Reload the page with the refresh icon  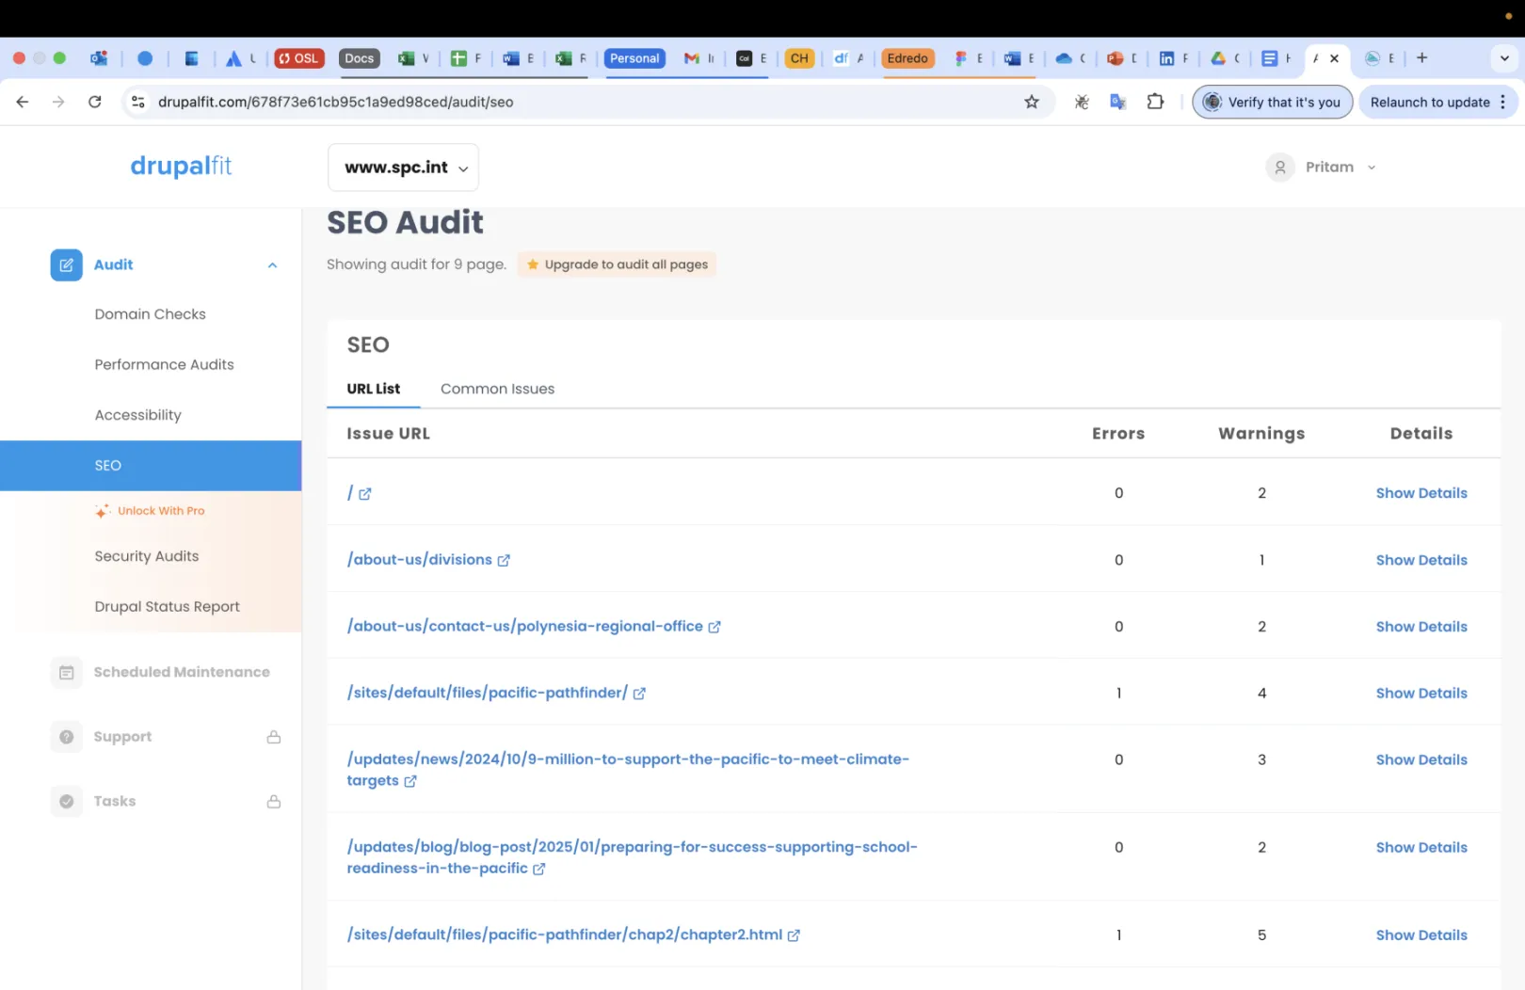[95, 102]
